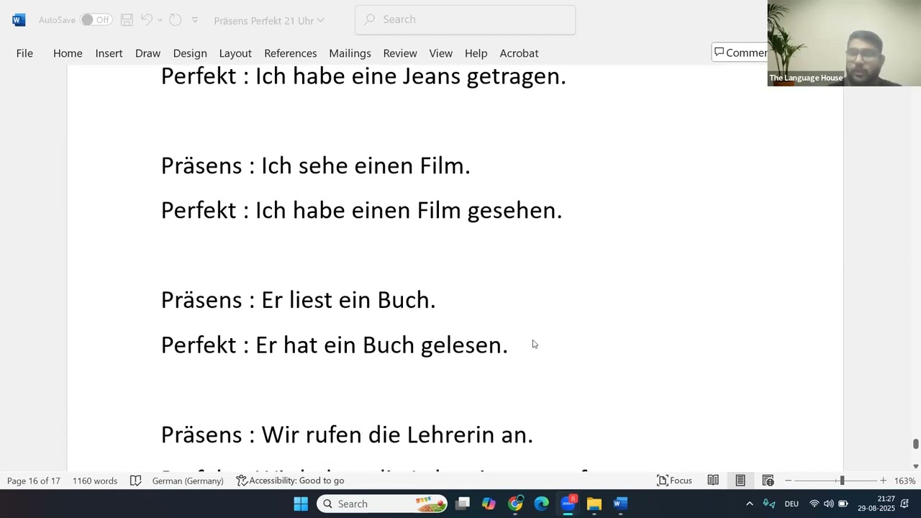Open the Acrobat tab
This screenshot has width=921, height=518.
pyautogui.click(x=519, y=53)
